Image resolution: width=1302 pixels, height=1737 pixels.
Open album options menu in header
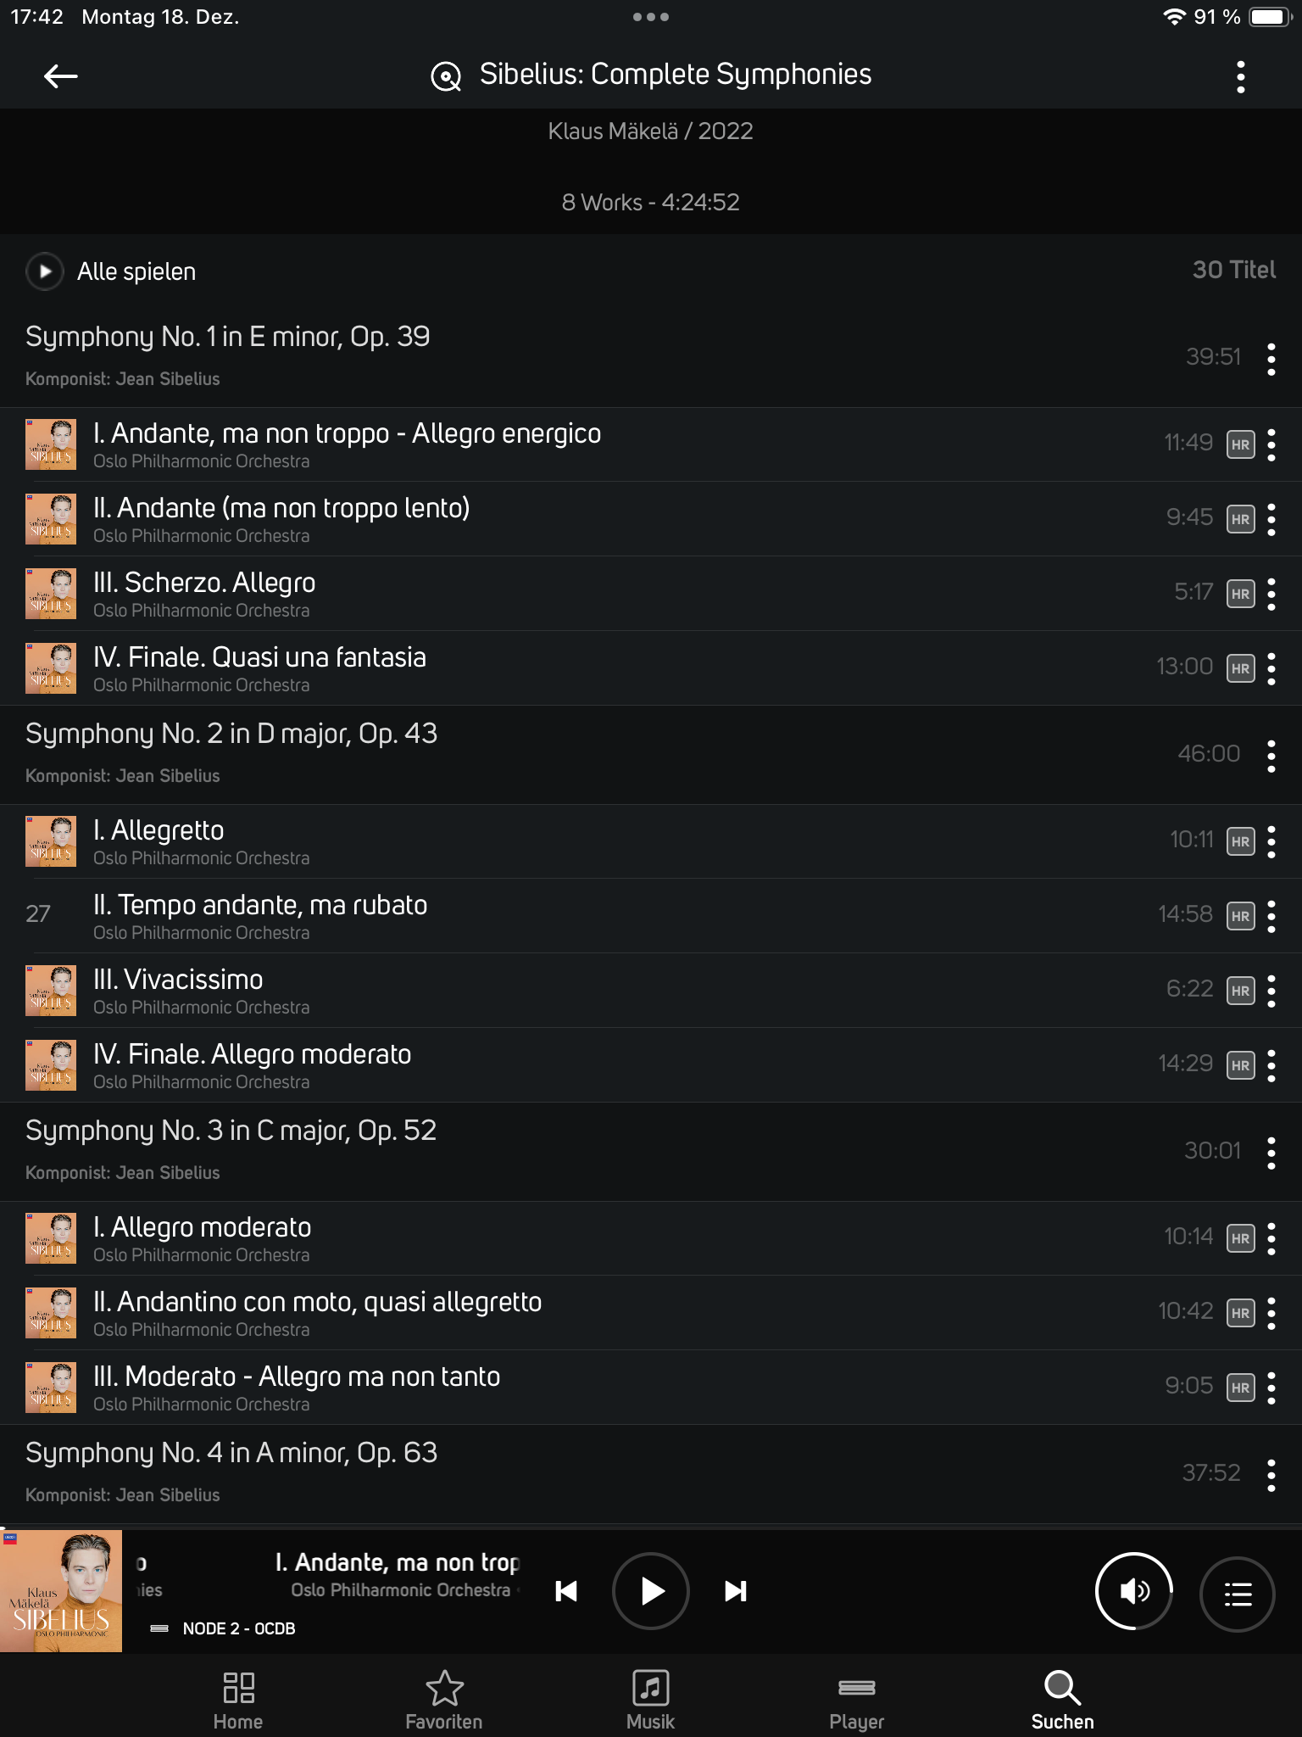(x=1240, y=77)
